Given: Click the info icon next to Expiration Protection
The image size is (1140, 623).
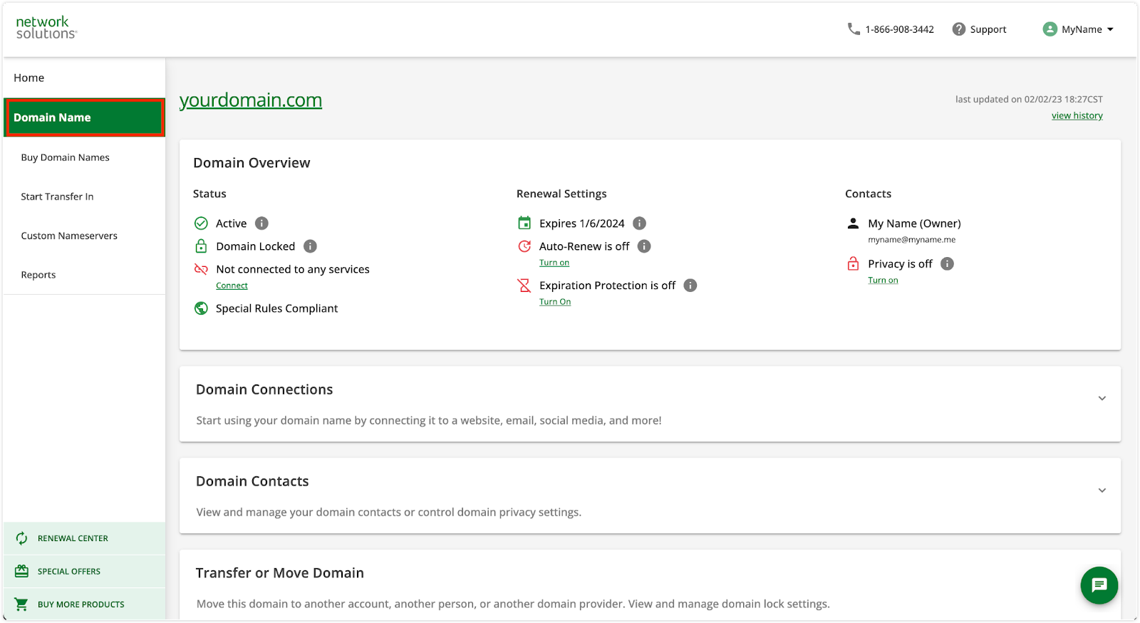Looking at the screenshot, I should pos(690,286).
